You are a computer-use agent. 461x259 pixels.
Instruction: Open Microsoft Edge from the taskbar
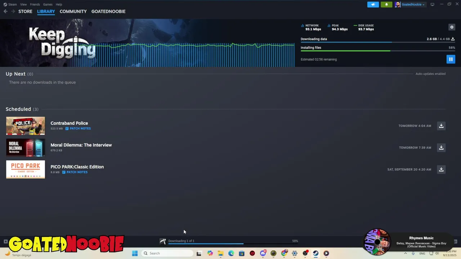pyautogui.click(x=231, y=253)
